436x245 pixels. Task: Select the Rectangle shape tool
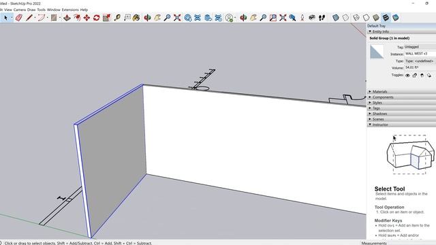(54, 18)
